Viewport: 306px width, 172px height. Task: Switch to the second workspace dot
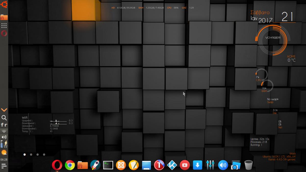coord(31,154)
